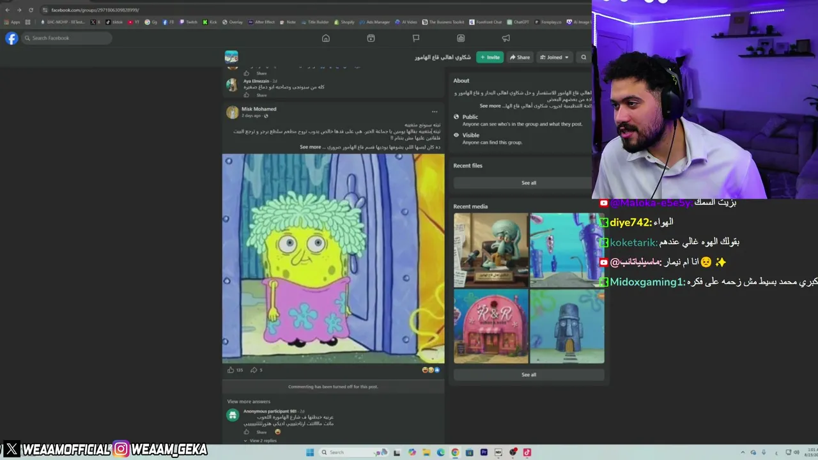Open the Squidward house media thumbnail
The width and height of the screenshot is (818, 460).
click(567, 326)
